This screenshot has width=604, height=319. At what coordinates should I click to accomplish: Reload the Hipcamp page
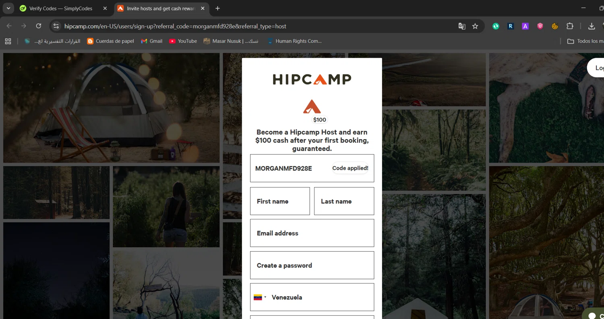39,26
